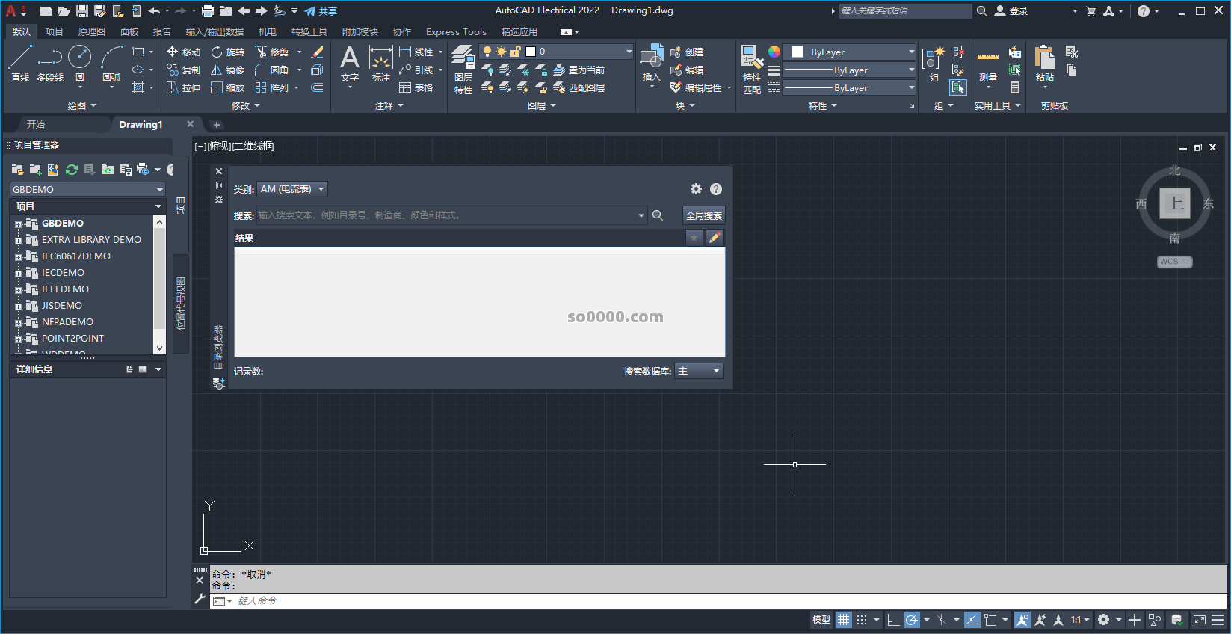Image resolution: width=1231 pixels, height=634 pixels.
Task: Click the 特性匹配 (Match properties) icon
Action: [752, 69]
